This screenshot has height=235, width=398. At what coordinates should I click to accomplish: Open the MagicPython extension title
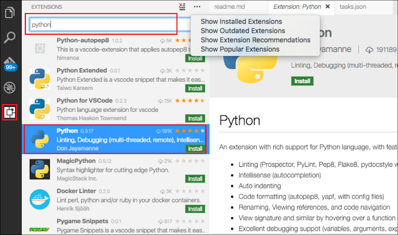click(x=76, y=161)
